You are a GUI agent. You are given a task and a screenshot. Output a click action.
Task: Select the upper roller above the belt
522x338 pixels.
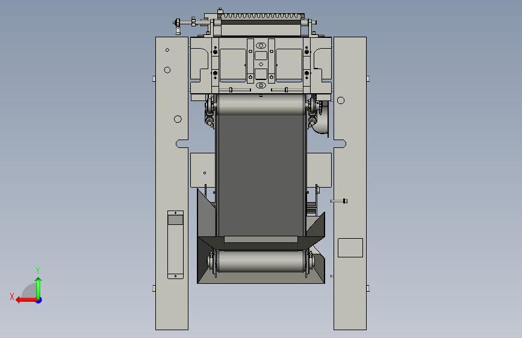(x=261, y=105)
